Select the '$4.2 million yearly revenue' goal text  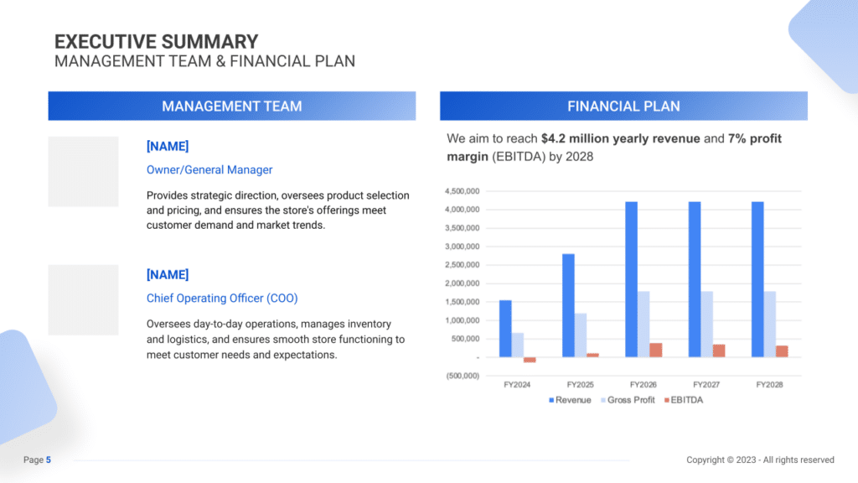click(x=621, y=138)
